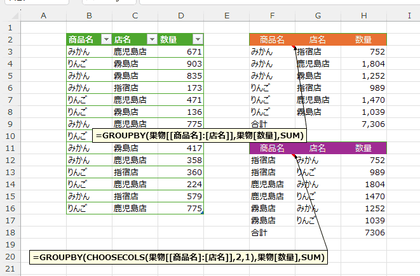Screen dimensions: 420x276
Task: Click 鹿児島店 in cell F14
Action: (x=272, y=184)
